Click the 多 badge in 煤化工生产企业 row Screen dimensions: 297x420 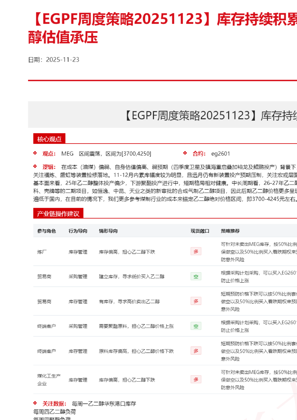coord(196,379)
